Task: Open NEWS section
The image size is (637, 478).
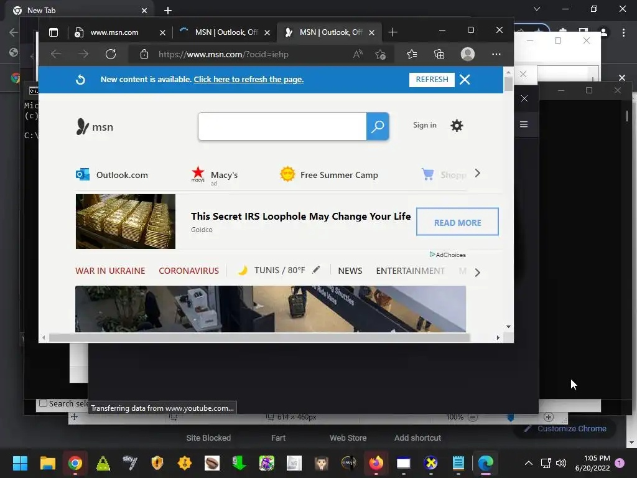Action: pos(350,271)
